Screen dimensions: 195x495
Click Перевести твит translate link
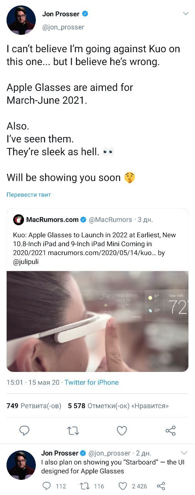[x=29, y=195]
